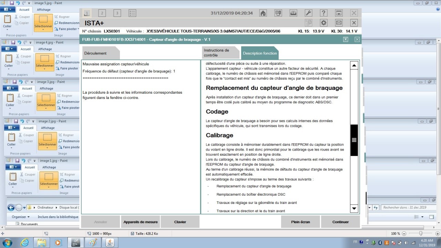Viewport: 441px width, 248px height.
Task: Click the Continuer button
Action: 340,222
